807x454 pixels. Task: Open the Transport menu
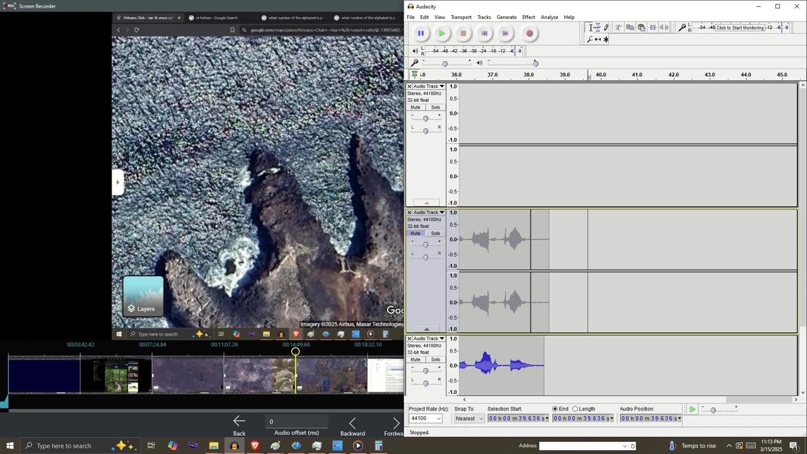[x=461, y=17]
